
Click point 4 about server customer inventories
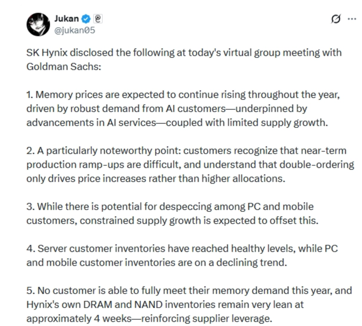pyautogui.click(x=168, y=255)
